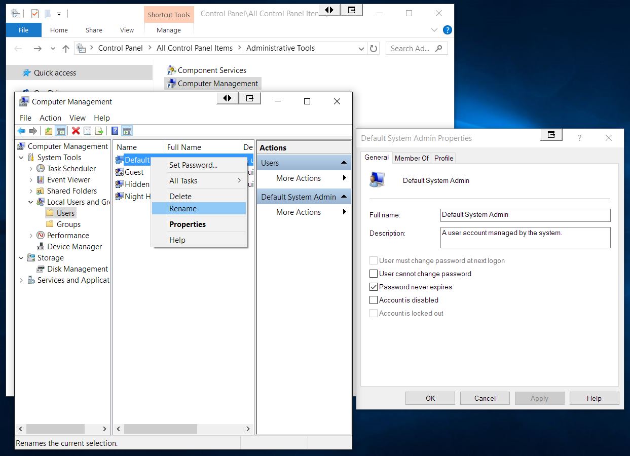Click the Description text field
Viewport: 630px width, 456px height.
526,237
